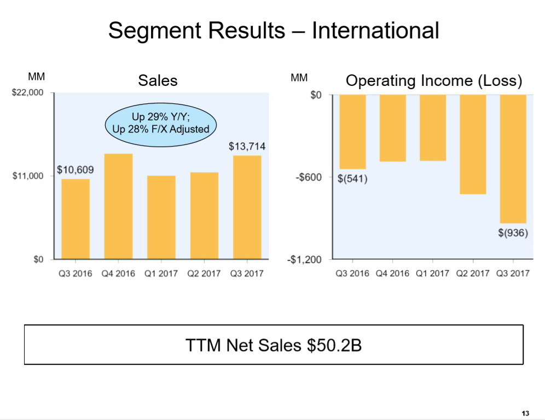The width and height of the screenshot is (545, 420).
Task: Click the $(936) data label
Action: coord(513,232)
